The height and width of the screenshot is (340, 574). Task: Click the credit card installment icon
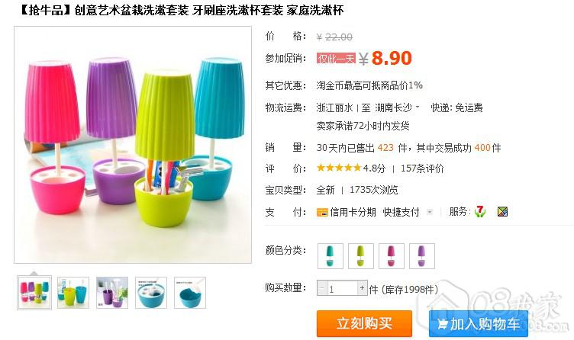(322, 212)
